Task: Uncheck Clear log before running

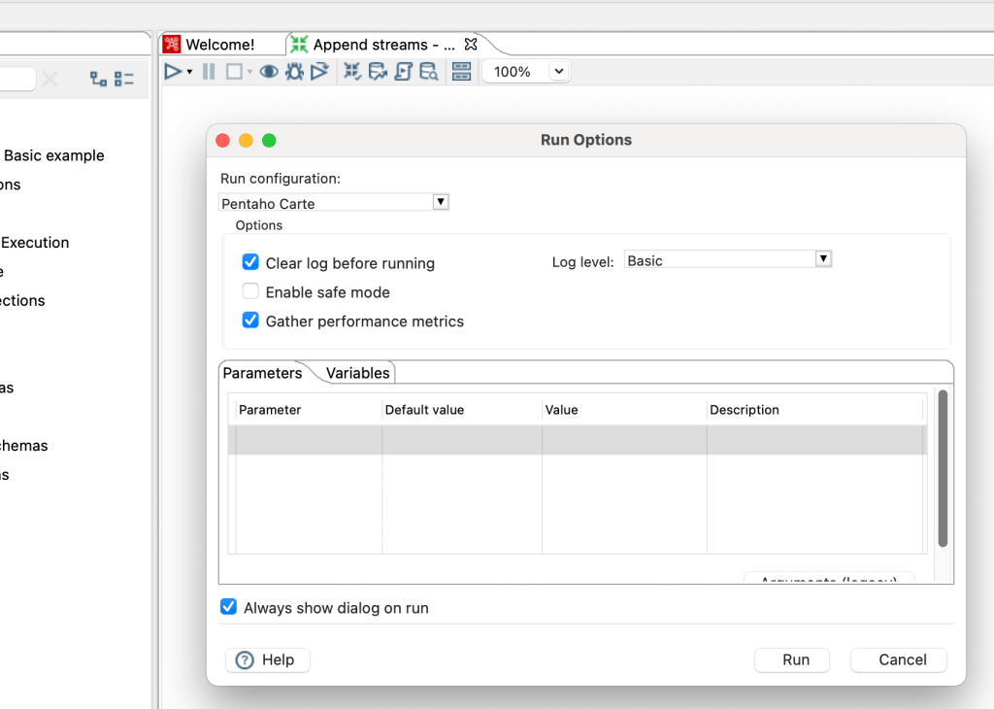Action: [250, 263]
